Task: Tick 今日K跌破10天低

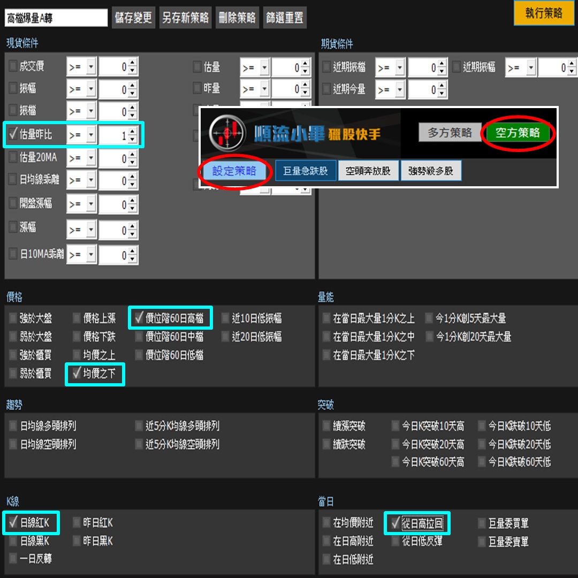Action: coord(482,426)
